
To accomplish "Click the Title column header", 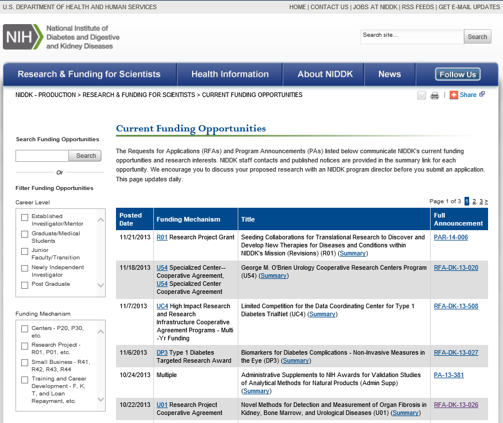I will pos(334,219).
